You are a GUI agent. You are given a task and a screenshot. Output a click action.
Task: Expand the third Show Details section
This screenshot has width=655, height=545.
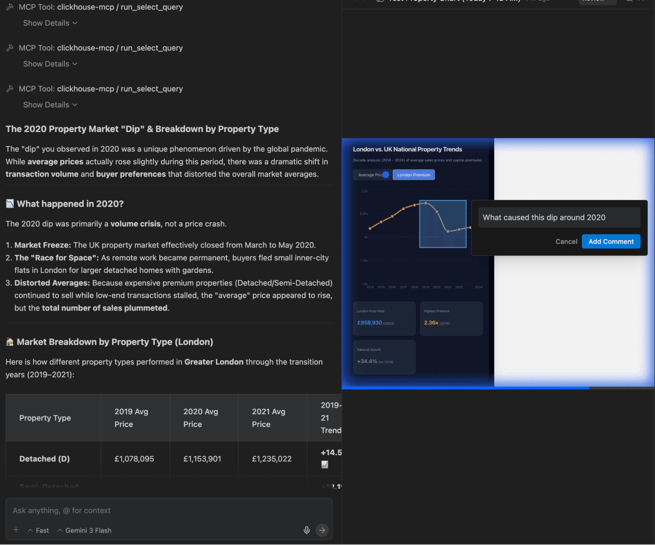50,105
